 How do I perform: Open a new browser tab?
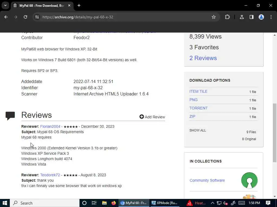[x=79, y=5]
